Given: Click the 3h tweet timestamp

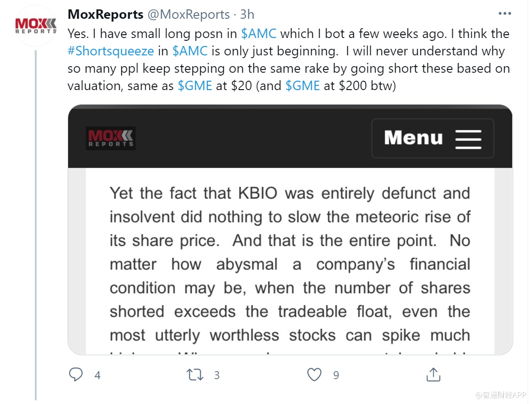Looking at the screenshot, I should coord(247,15).
